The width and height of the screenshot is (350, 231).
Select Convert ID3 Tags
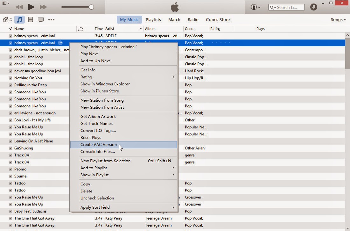click(x=123, y=131)
